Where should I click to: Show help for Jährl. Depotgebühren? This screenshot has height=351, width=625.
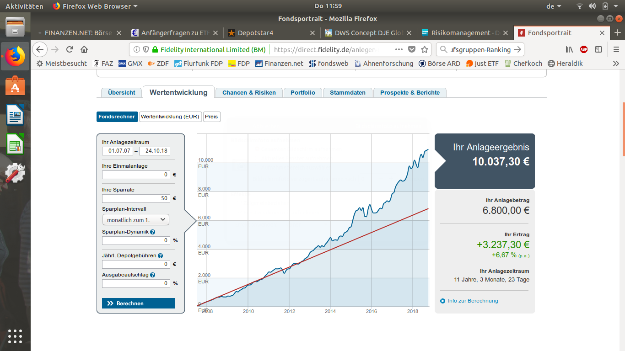click(161, 256)
